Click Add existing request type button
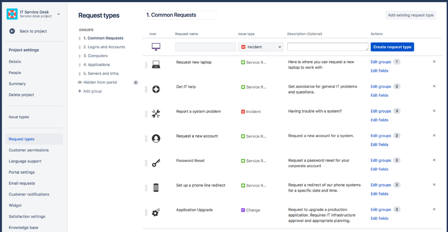Screen dimensions: 448x232 (411, 15)
